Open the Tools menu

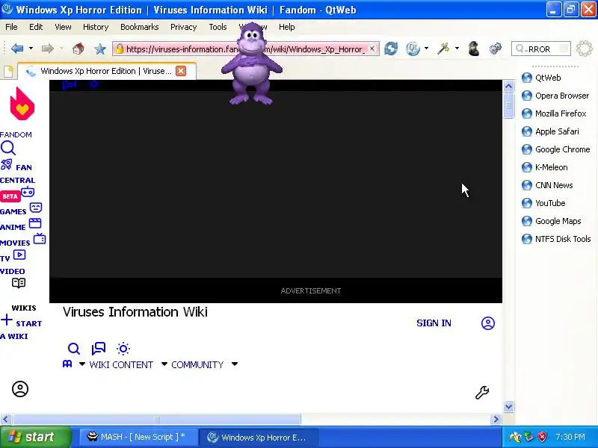tap(218, 27)
